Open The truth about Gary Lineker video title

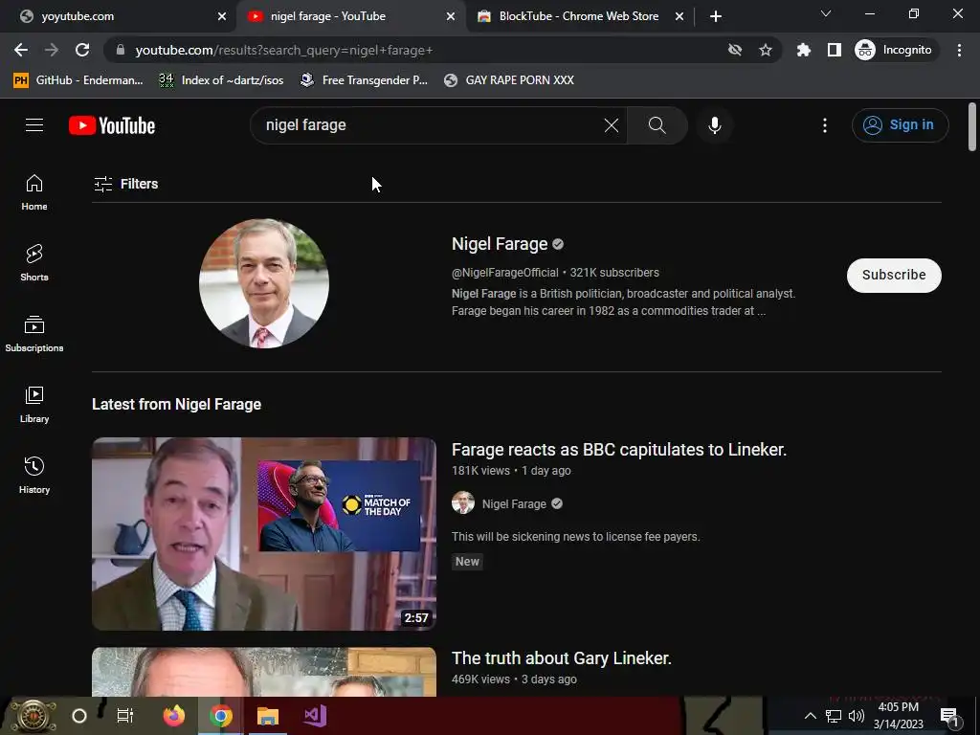point(561,658)
